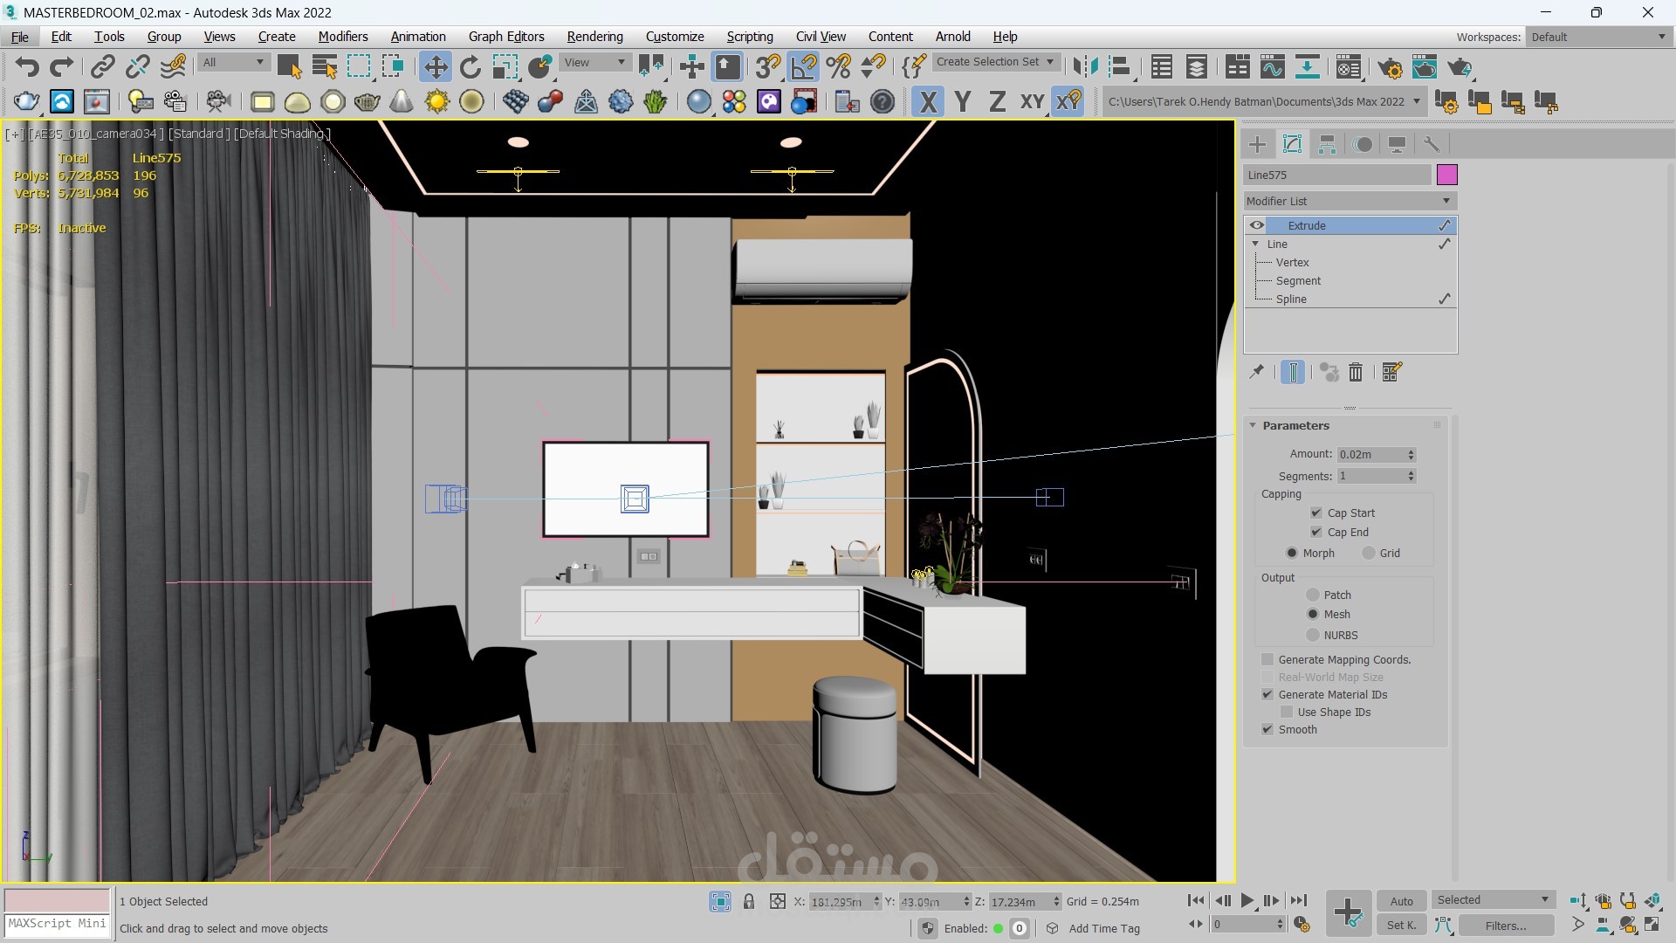This screenshot has height=943, width=1676.
Task: Open the Utilities wrench panel
Action: (x=1432, y=144)
